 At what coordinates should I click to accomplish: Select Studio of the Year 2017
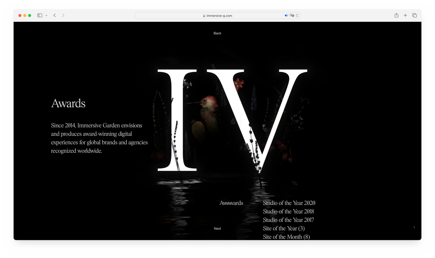(288, 220)
